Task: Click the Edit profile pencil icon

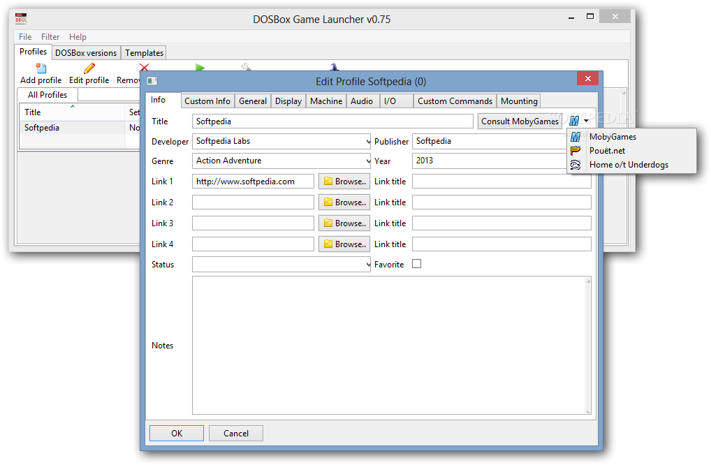Action: pyautogui.click(x=89, y=68)
